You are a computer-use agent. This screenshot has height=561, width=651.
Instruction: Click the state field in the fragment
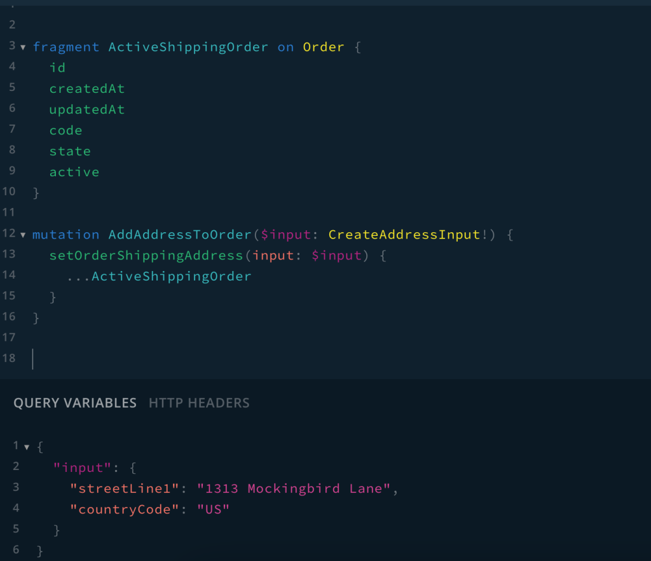click(x=70, y=151)
